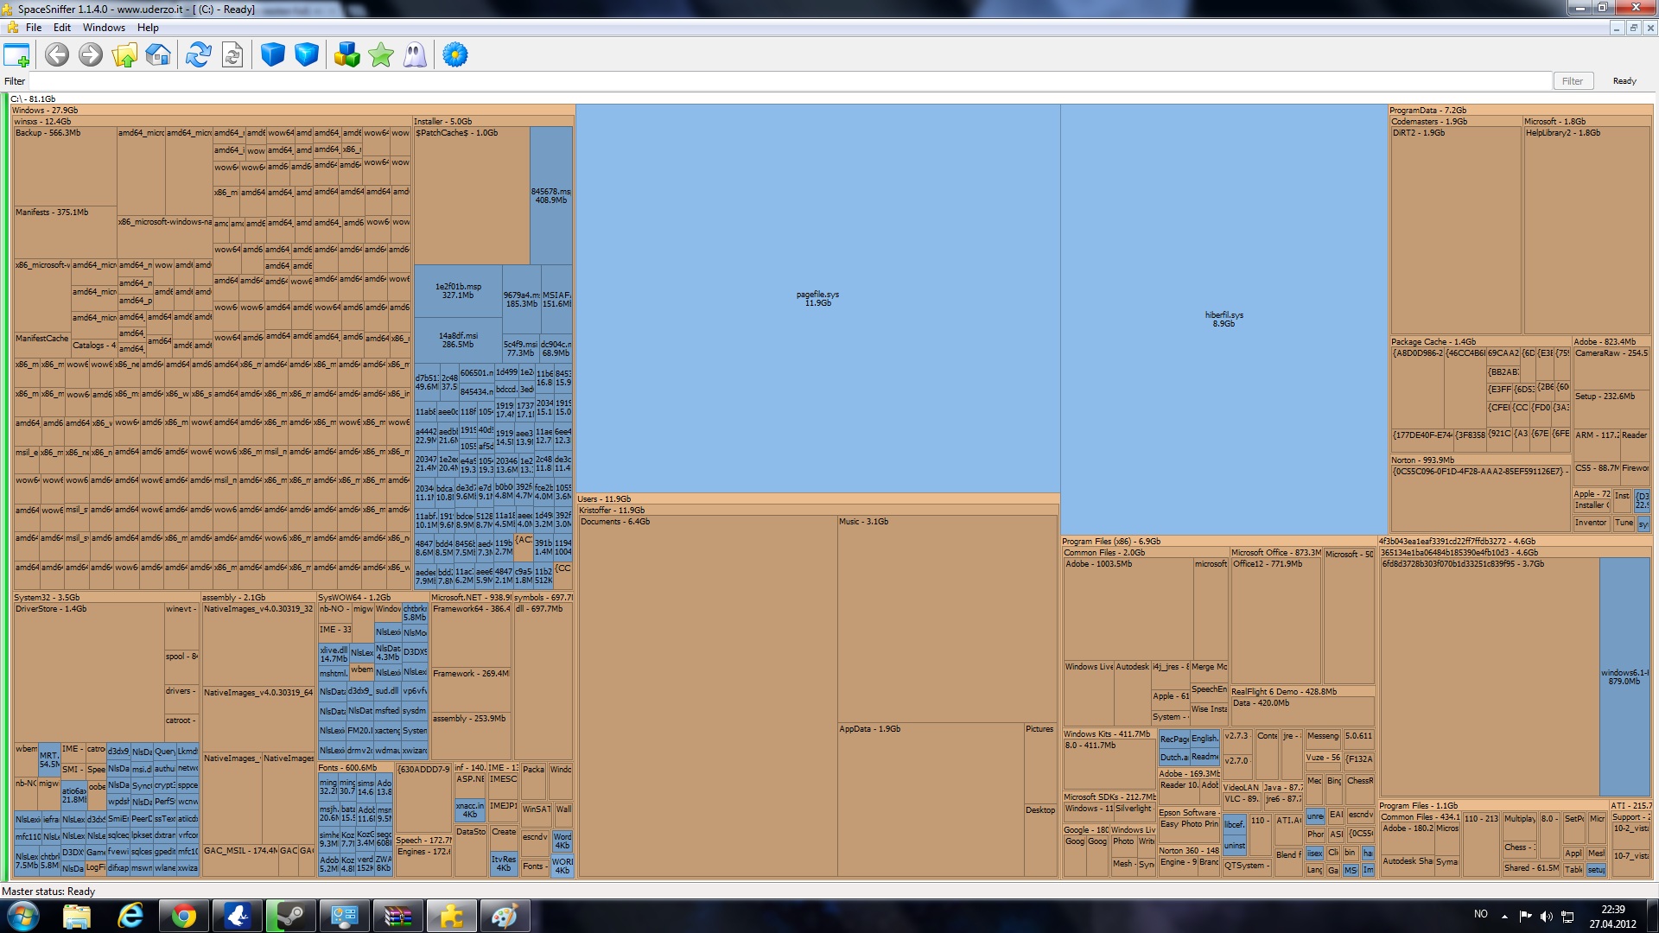
Task: Open the Help menu
Action: [148, 28]
